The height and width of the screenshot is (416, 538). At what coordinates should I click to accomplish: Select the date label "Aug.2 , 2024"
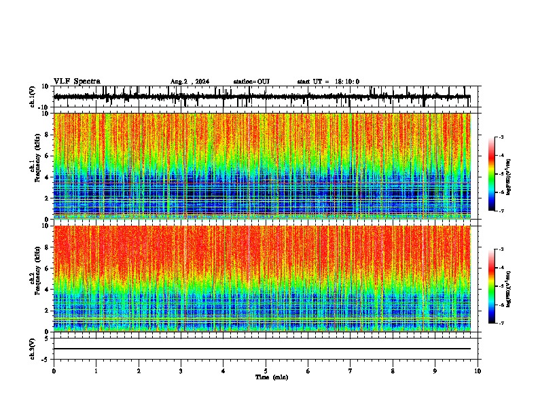(190, 82)
